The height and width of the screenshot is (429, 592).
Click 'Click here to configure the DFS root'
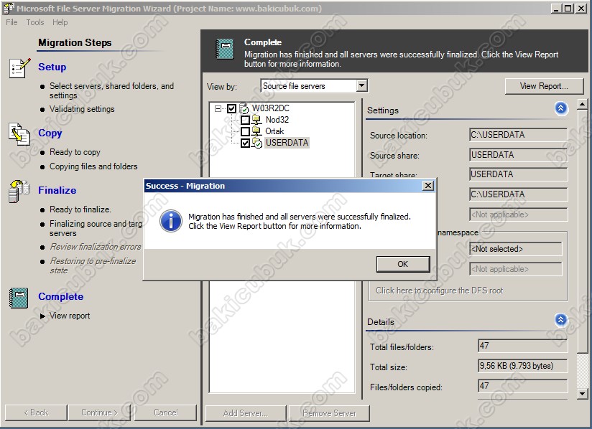[x=439, y=291]
